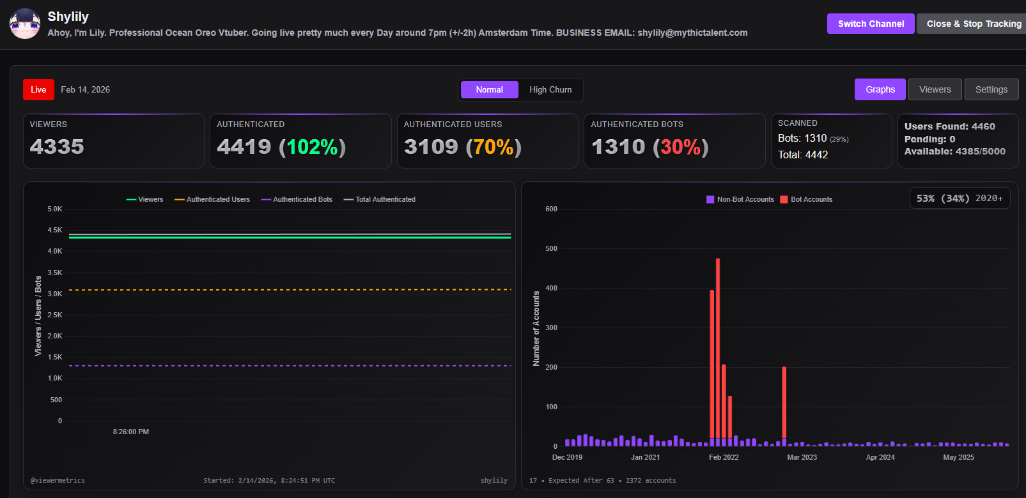Click the Scanned Total: 4442 line
This screenshot has width=1026, height=498.
point(803,155)
